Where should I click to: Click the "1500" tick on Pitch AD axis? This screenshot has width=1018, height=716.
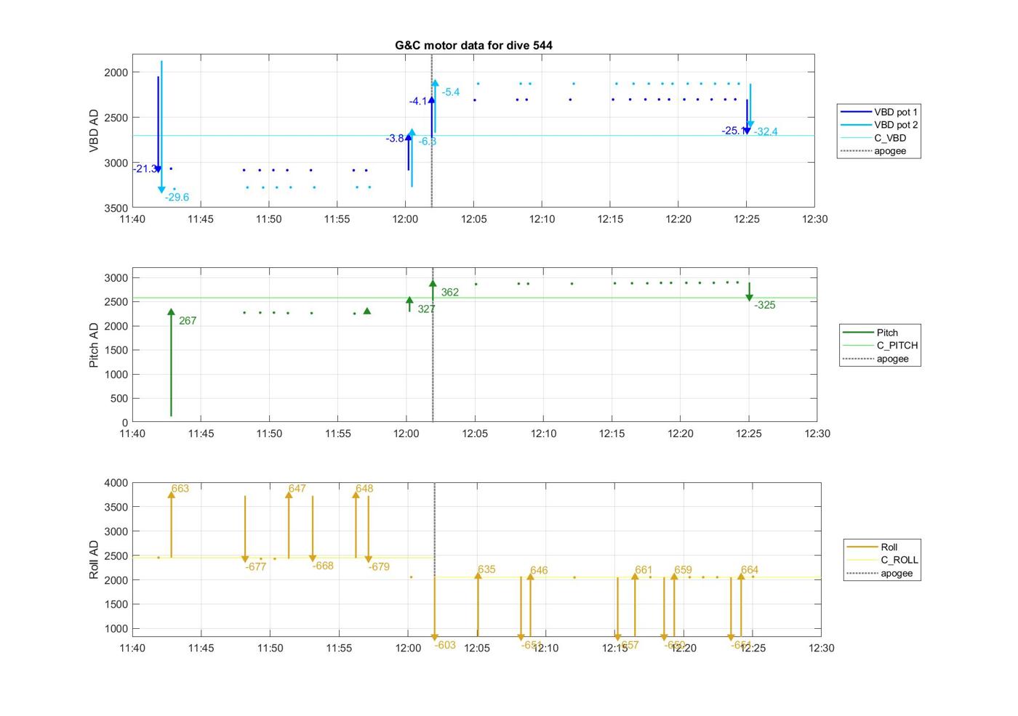pos(116,350)
